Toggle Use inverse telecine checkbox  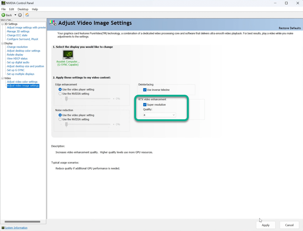(145, 90)
